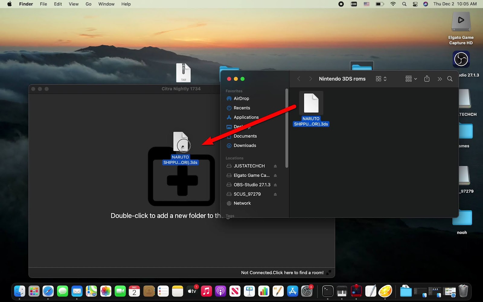483x302 pixels.
Task: Select SCUS_97279 location in sidebar
Action: 247,194
